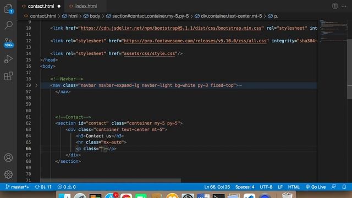
Task: Expand folded nav block on line 19
Action: pos(36,85)
